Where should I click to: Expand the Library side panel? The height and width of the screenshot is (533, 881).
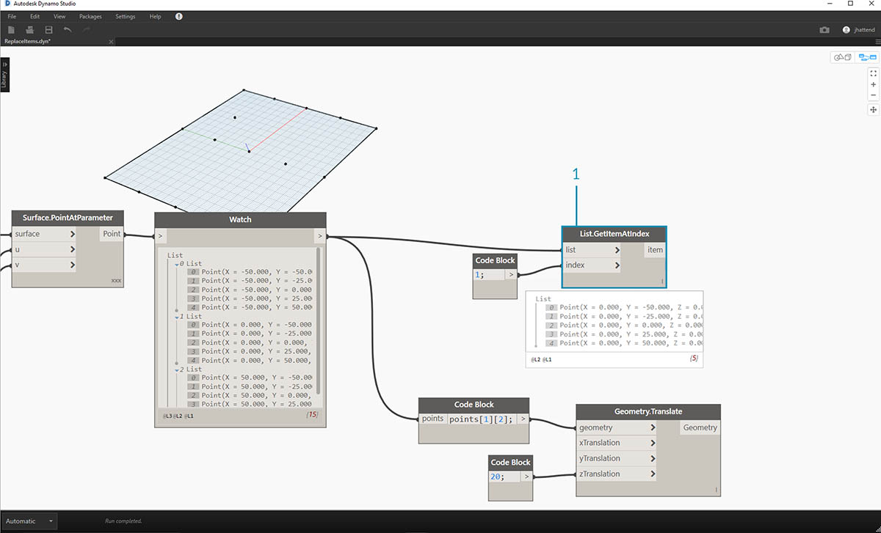click(4, 75)
